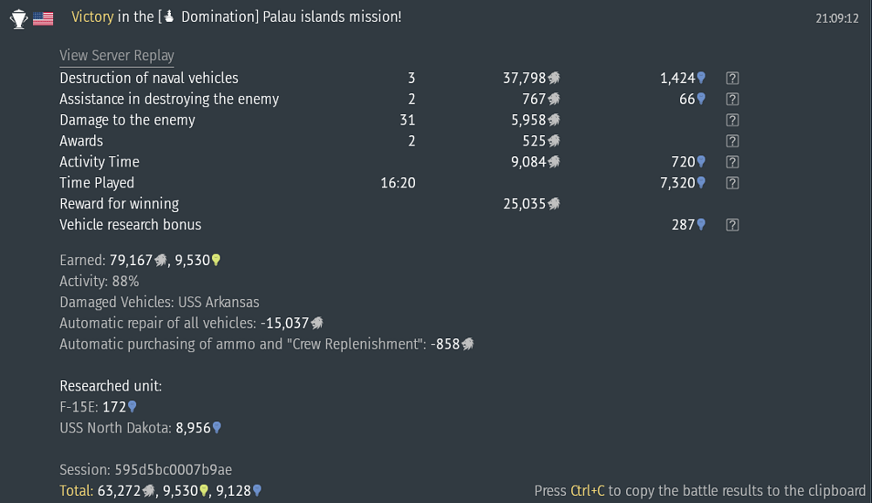Open help icon for Destruction of naval vehicles

coord(732,78)
